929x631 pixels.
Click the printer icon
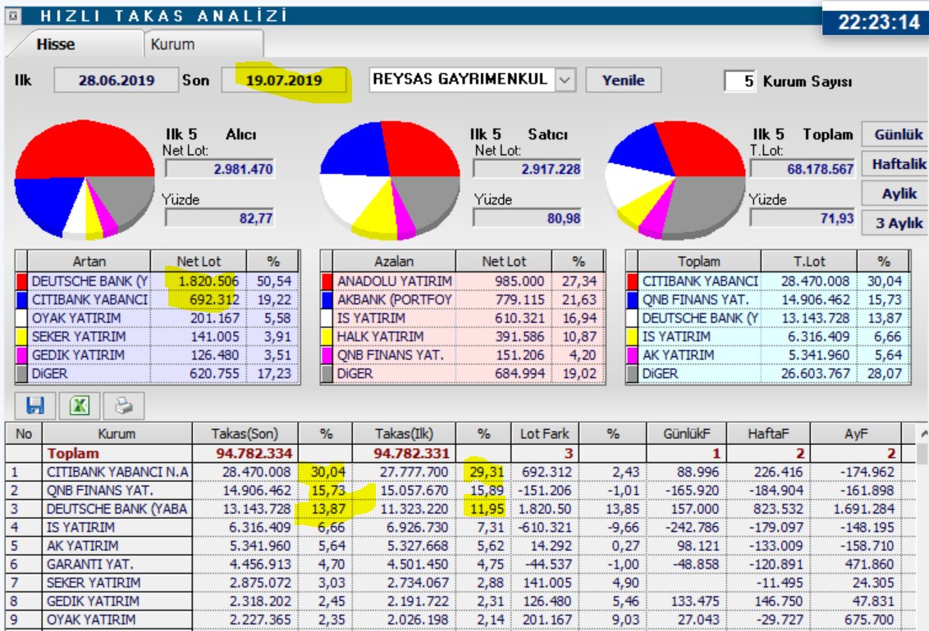pyautogui.click(x=124, y=405)
